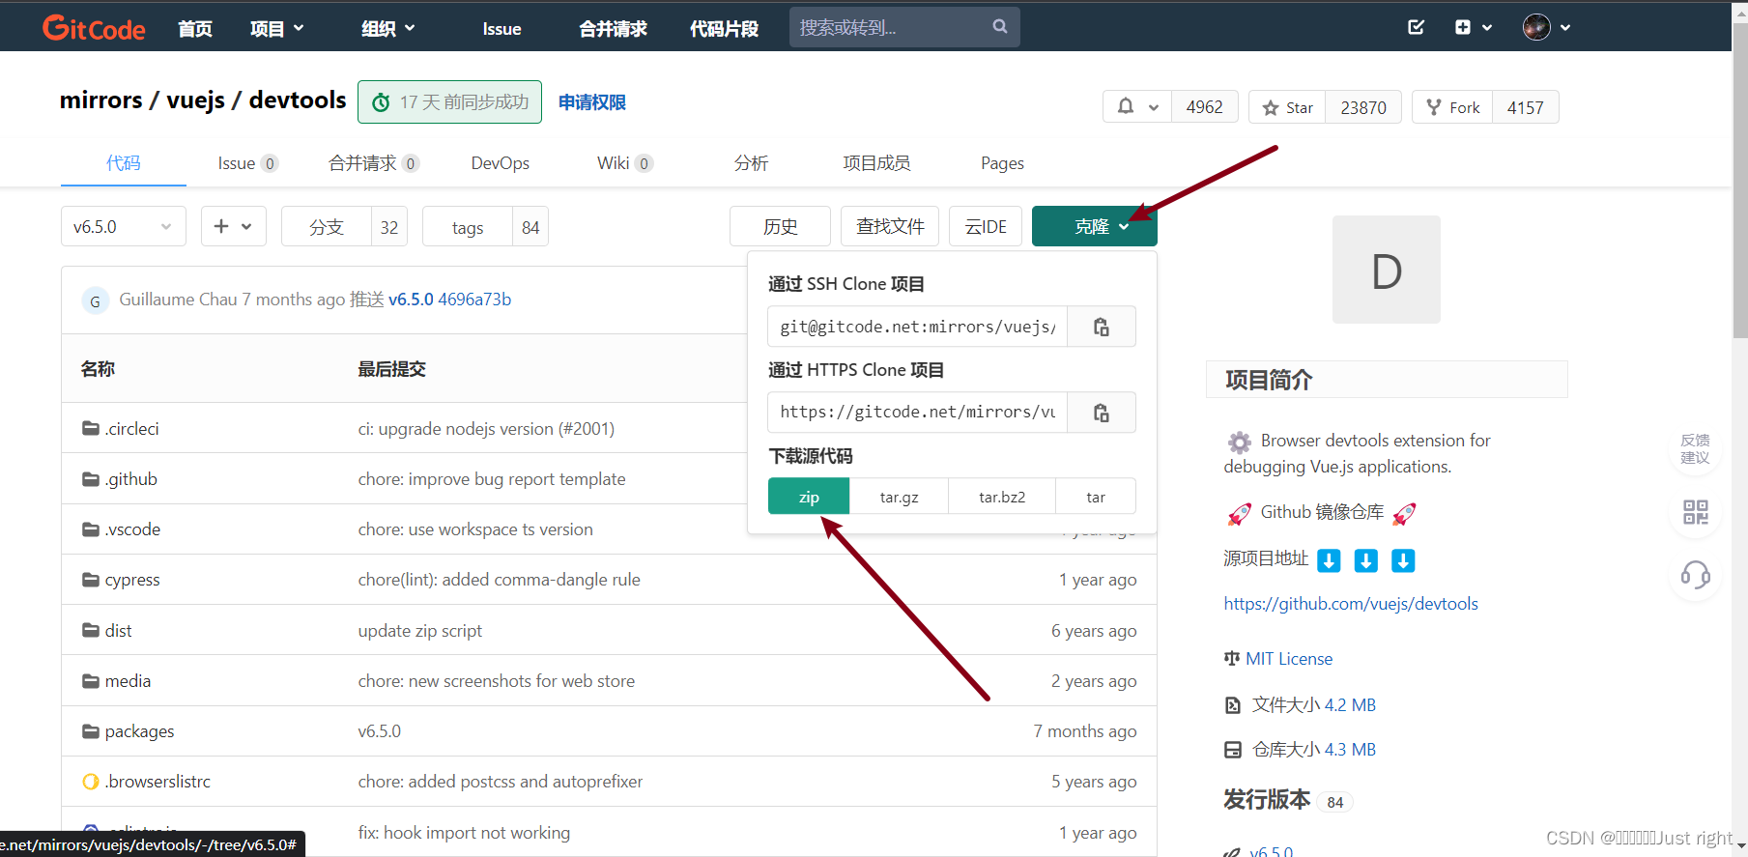
Task: Copy the SSH clone URL
Action: [1101, 327]
